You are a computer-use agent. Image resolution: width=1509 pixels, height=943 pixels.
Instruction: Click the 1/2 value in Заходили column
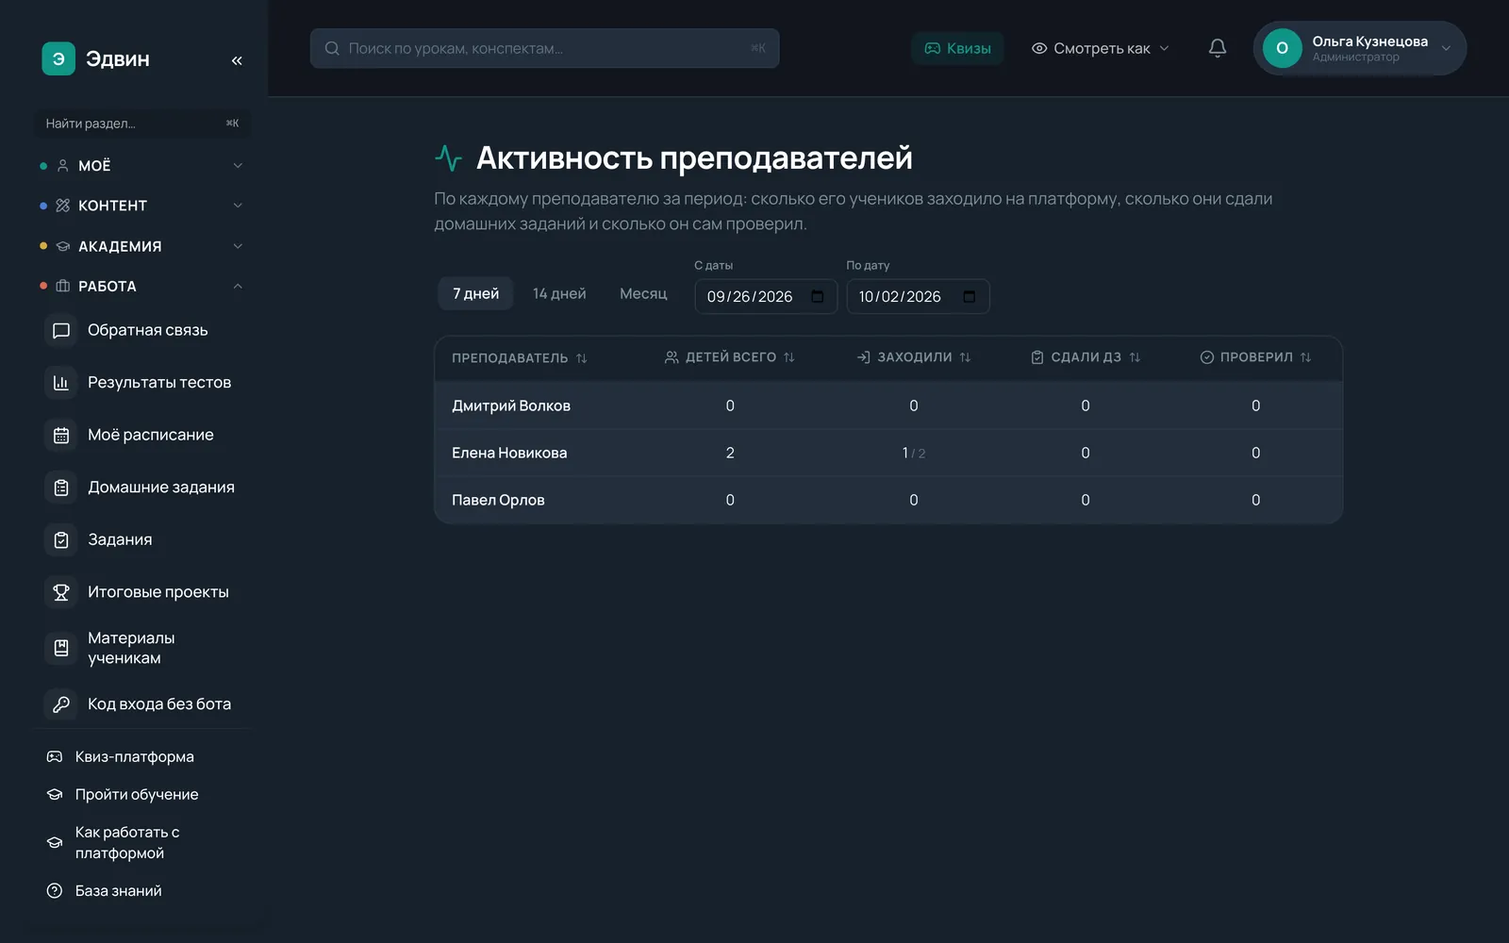913,453
